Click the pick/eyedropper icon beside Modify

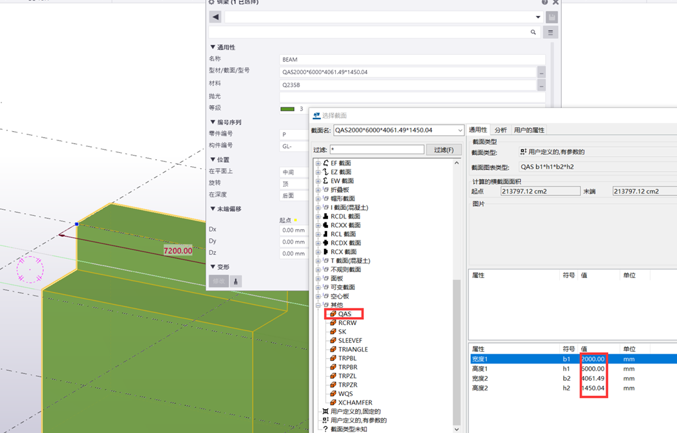click(235, 281)
